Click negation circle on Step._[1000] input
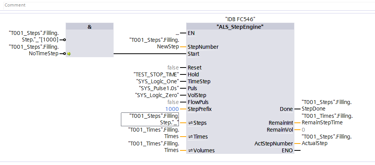Viewport: 375px width, 165px height. click(x=64, y=40)
